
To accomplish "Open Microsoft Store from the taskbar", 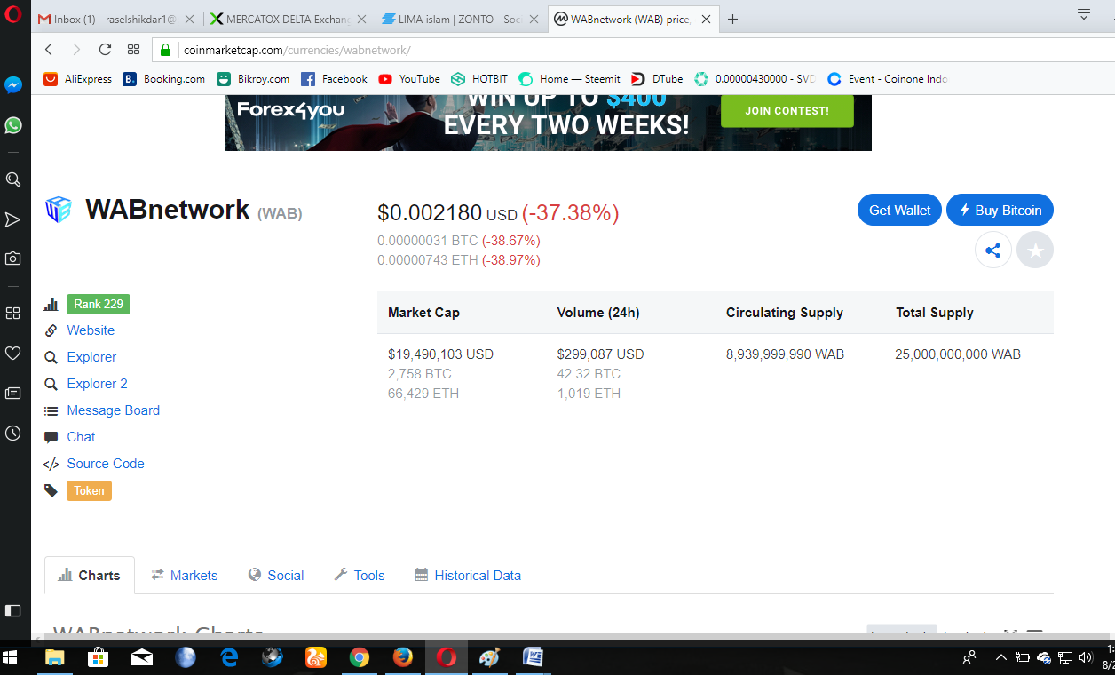I will coord(99,658).
